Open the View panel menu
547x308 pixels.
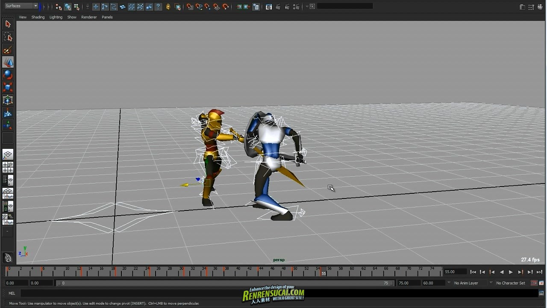23,17
